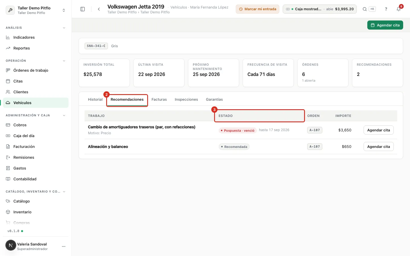Click the Gastos receipt icon

[8, 168]
